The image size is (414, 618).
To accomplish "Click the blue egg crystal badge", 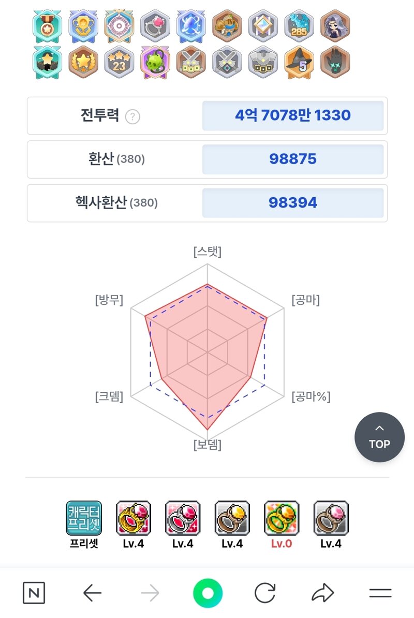I will pos(191,26).
